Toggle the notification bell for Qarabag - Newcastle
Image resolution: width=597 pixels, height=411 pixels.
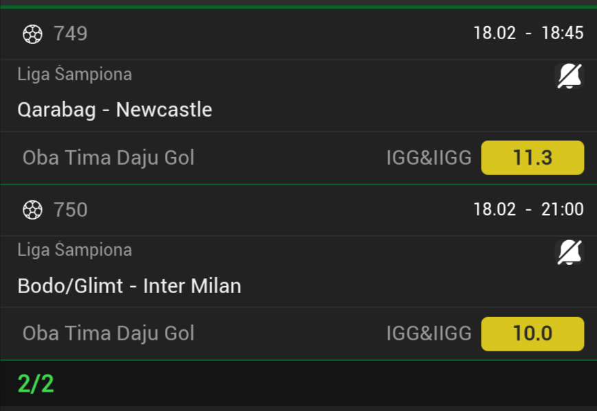coord(569,76)
